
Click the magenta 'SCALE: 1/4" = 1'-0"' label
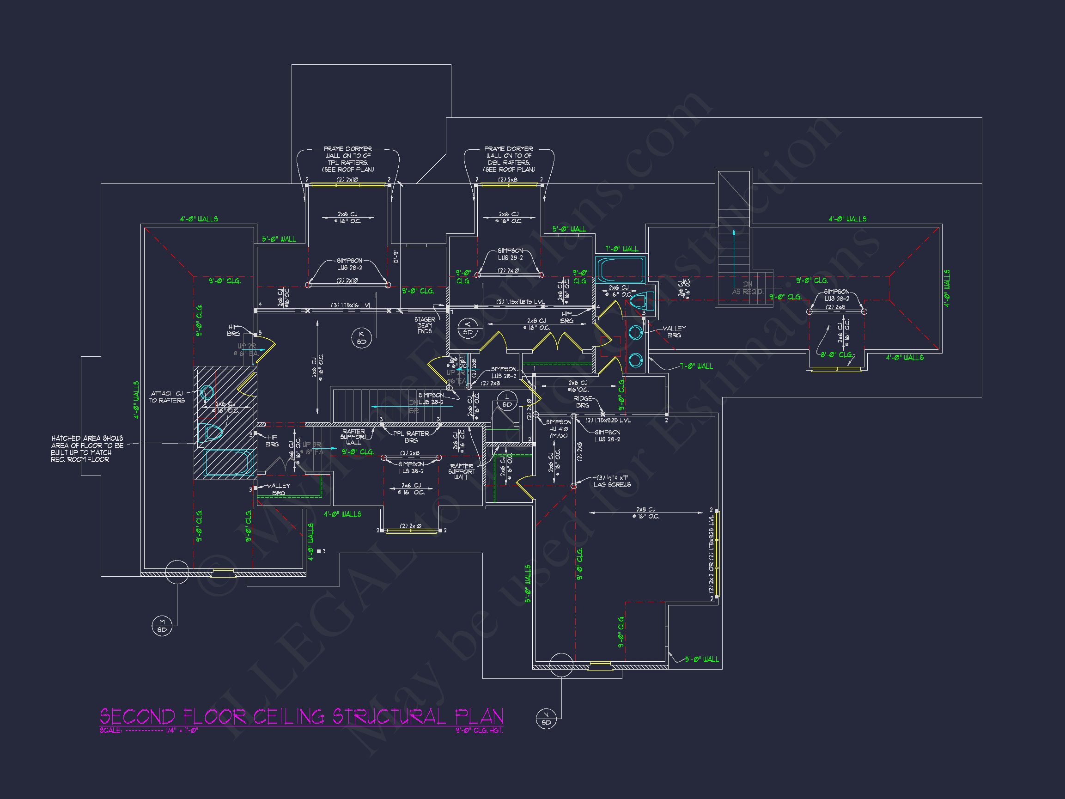[x=149, y=730]
